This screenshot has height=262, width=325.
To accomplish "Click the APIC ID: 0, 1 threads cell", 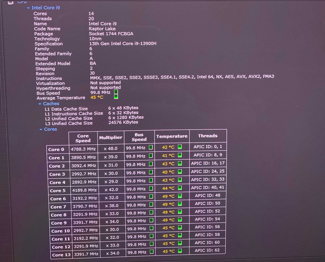I will [208, 147].
